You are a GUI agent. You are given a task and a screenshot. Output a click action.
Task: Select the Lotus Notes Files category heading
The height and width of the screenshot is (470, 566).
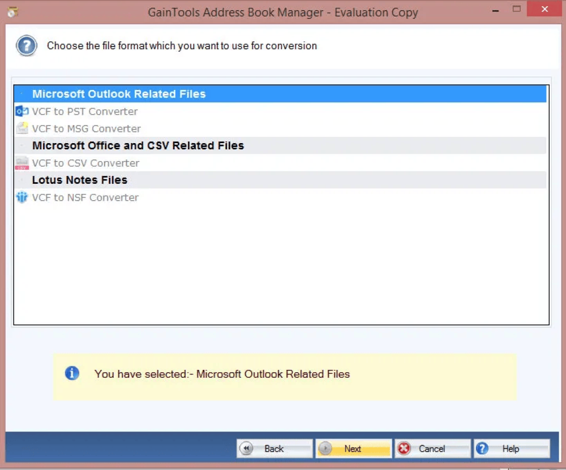coord(80,180)
